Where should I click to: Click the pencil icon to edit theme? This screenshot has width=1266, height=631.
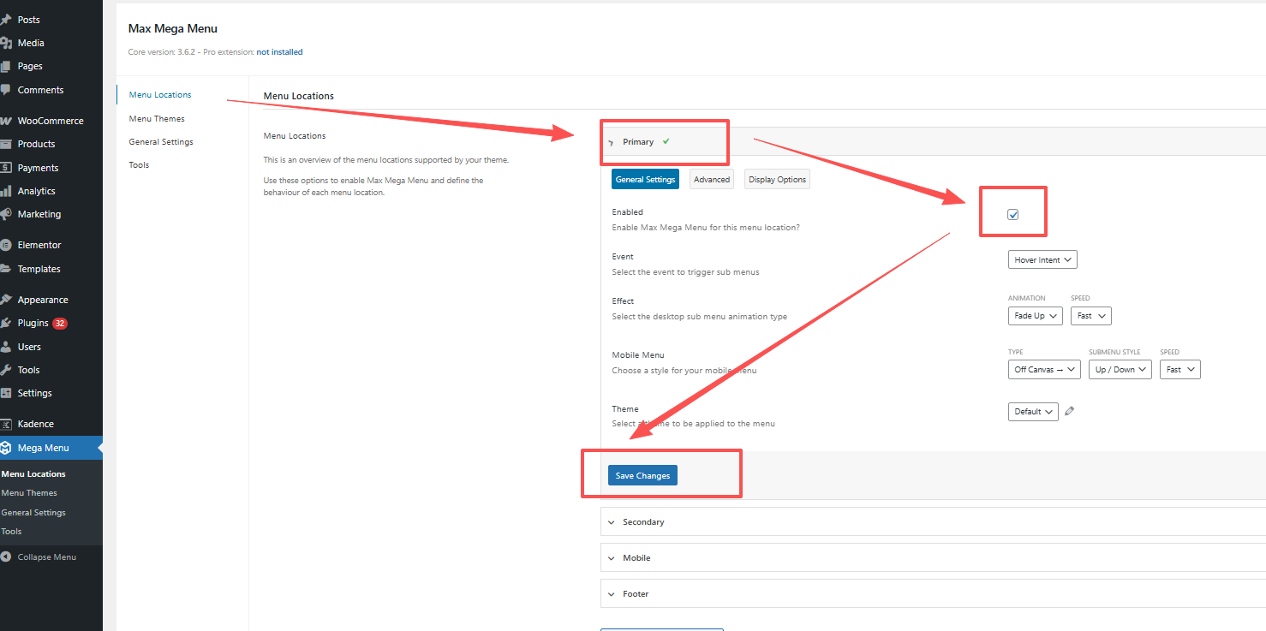pos(1069,411)
